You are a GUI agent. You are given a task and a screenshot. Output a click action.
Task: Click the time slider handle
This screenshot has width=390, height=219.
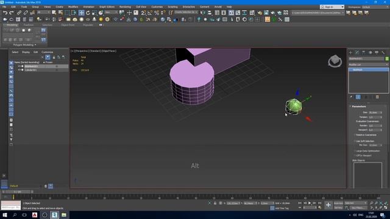[x=18, y=192]
